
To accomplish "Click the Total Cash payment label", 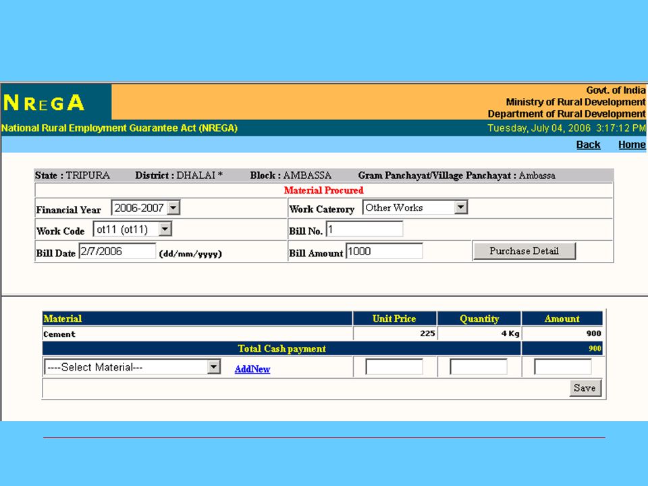I will pyautogui.click(x=282, y=349).
